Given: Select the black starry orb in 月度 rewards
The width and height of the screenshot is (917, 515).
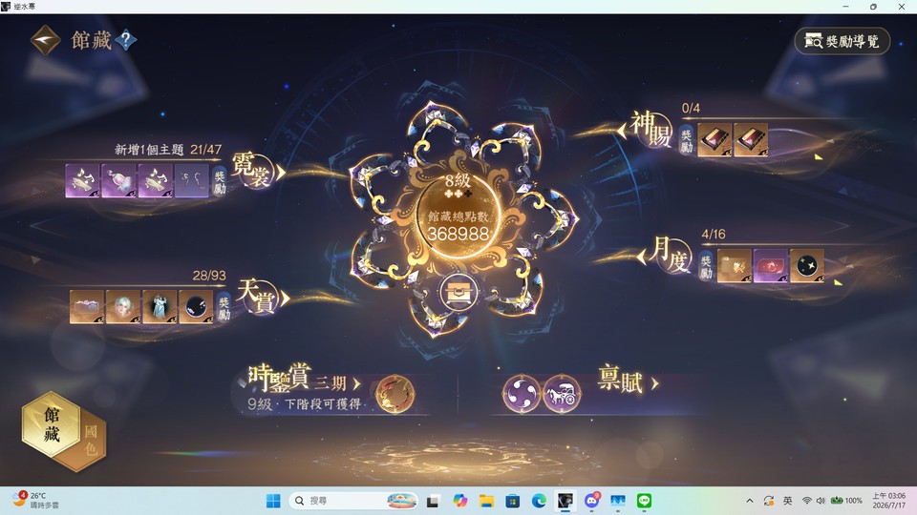Looking at the screenshot, I should [807, 266].
